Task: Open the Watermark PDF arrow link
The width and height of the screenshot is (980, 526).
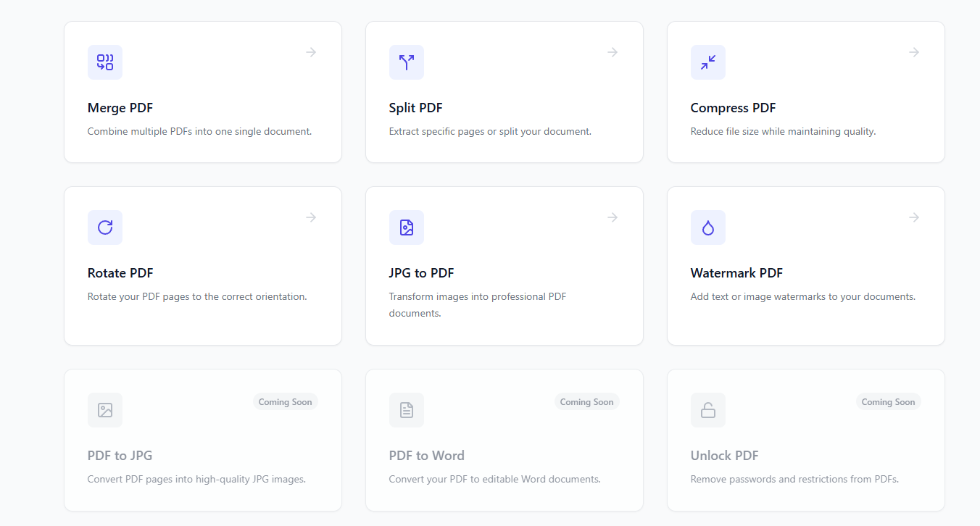Action: (913, 217)
